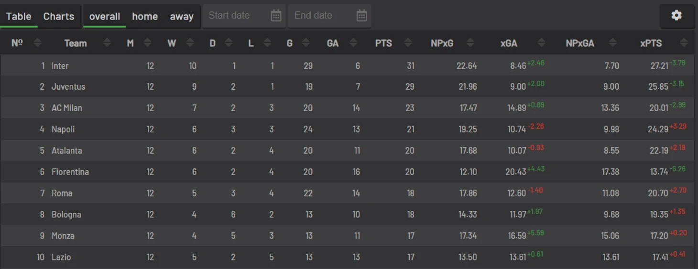The width and height of the screenshot is (698, 269).
Task: Click the End date calendar icon
Action: [x=362, y=15]
